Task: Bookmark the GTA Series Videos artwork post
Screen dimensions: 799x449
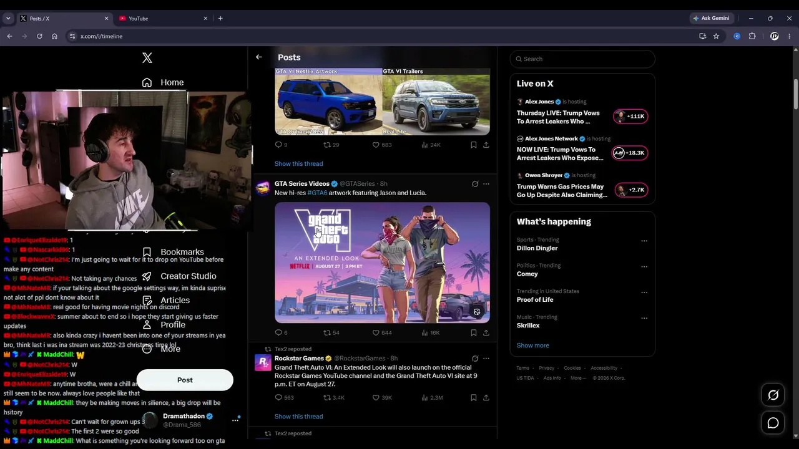Action: click(x=473, y=333)
